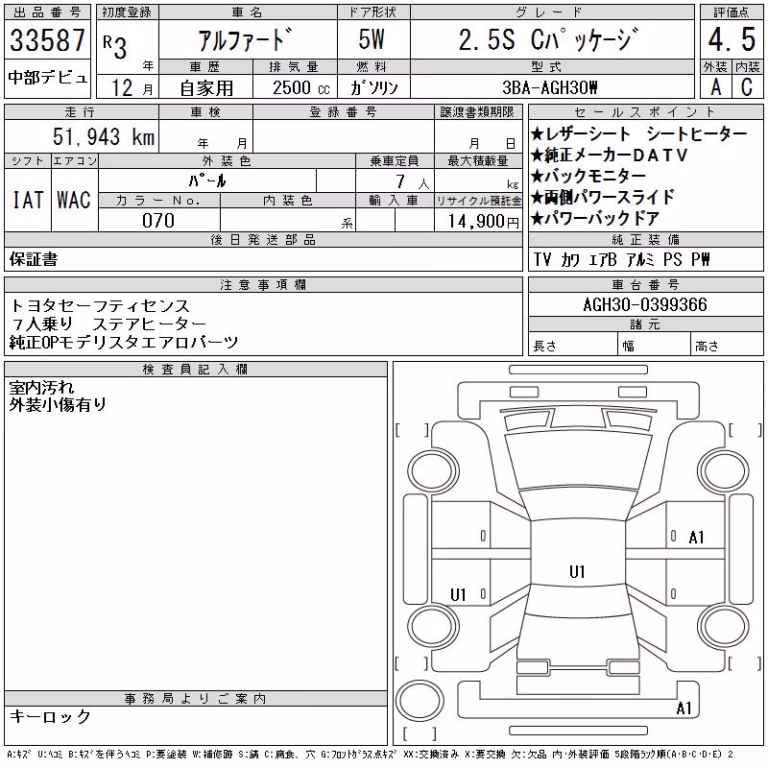
Task: Click the model code 3BA-AGH30W
Action: [550, 87]
